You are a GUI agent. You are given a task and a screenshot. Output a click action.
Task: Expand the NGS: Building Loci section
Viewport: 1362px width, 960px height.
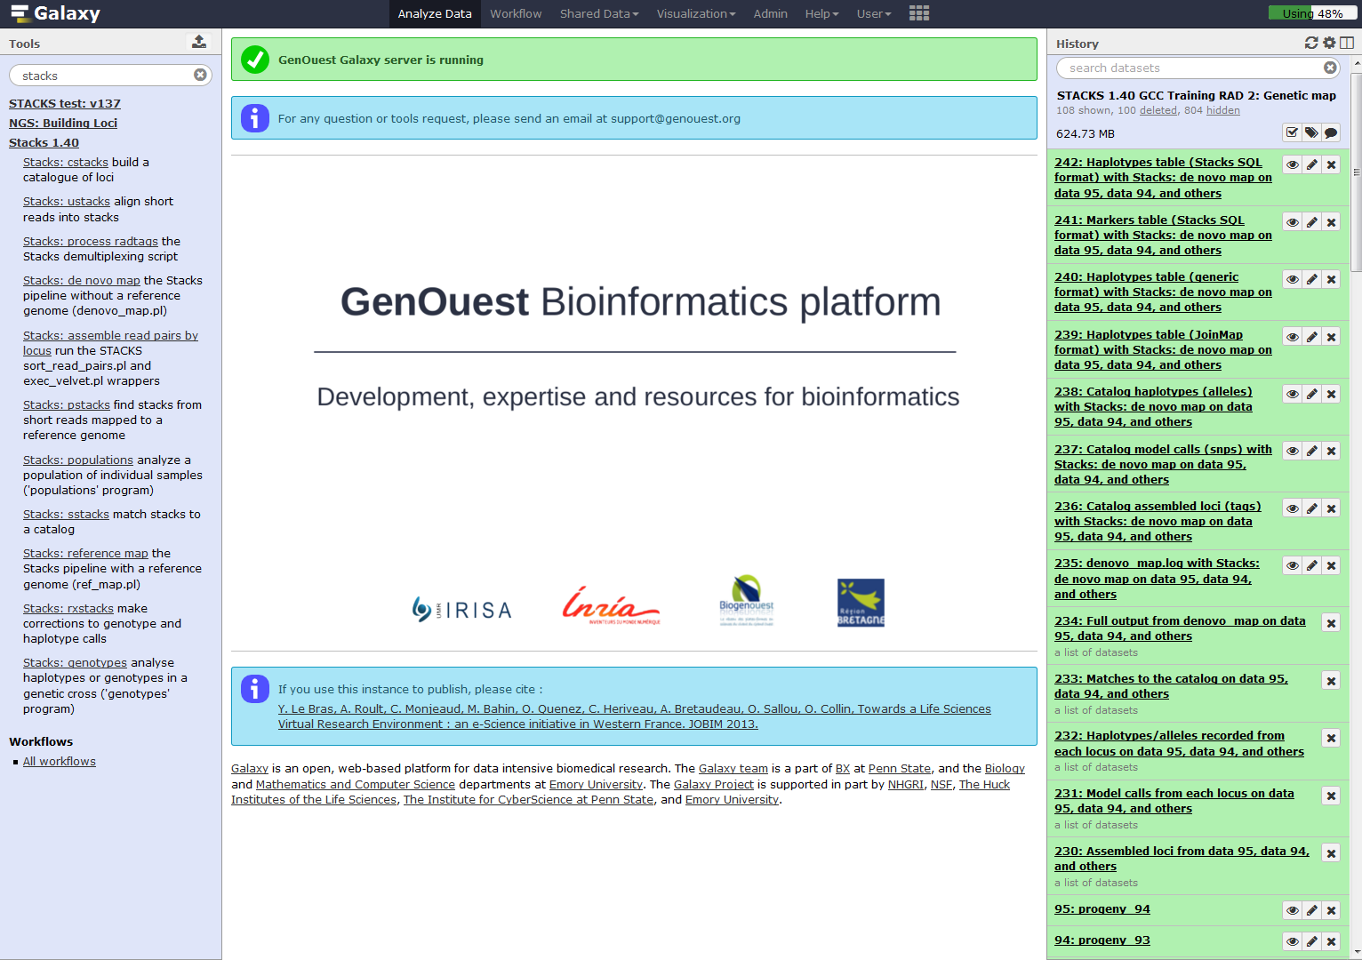63,123
